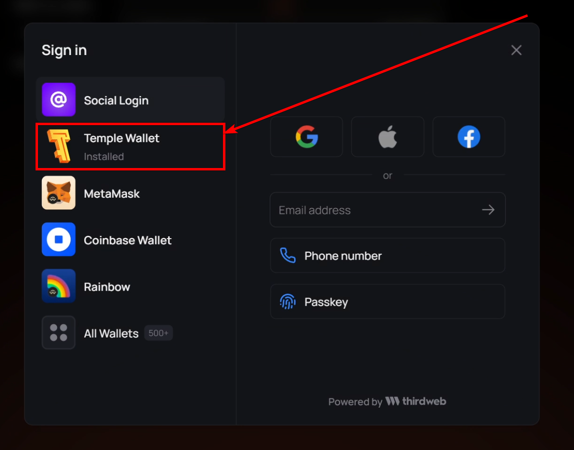Choose the Coinbase Wallet label
Screen dimensions: 574x450
[128, 240]
